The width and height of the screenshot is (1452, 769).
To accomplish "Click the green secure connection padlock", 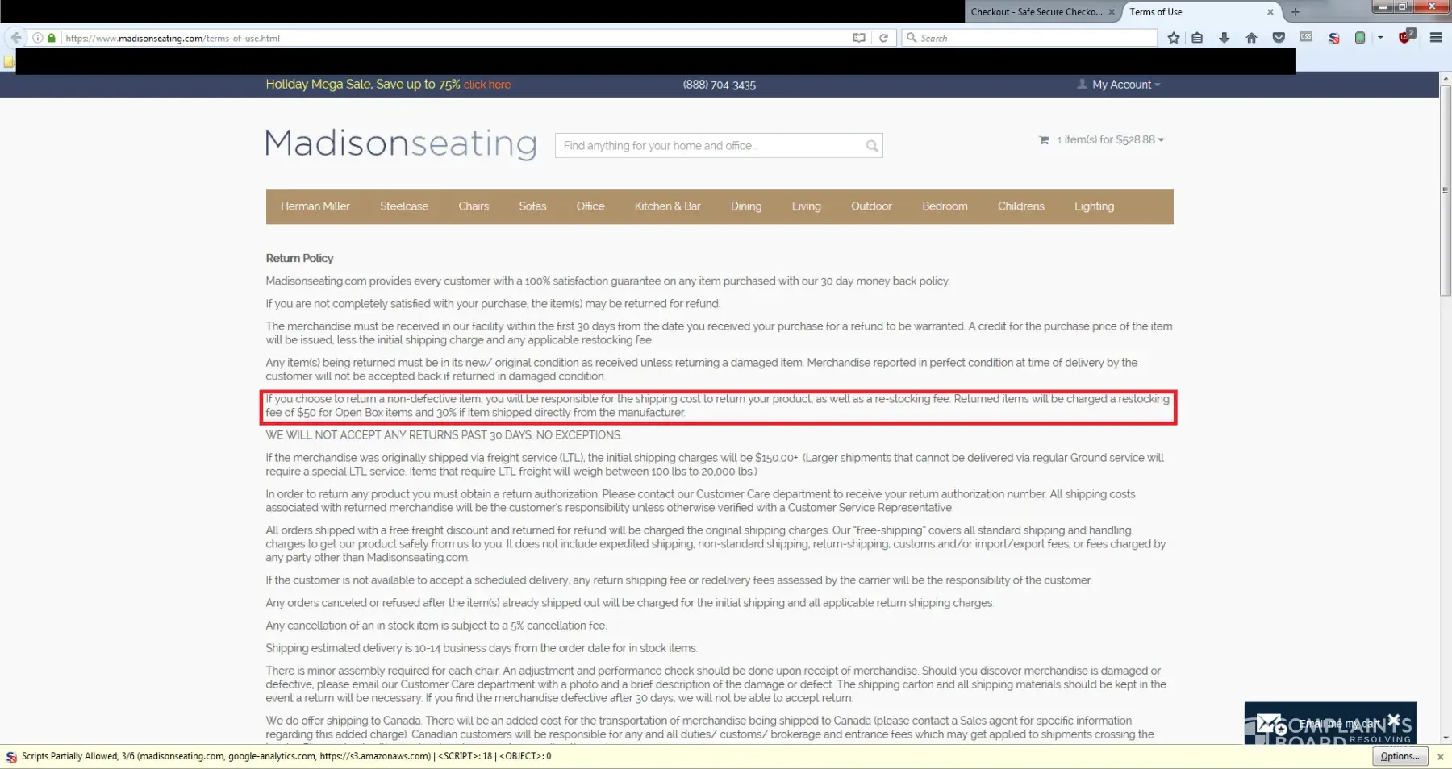I will 52,38.
